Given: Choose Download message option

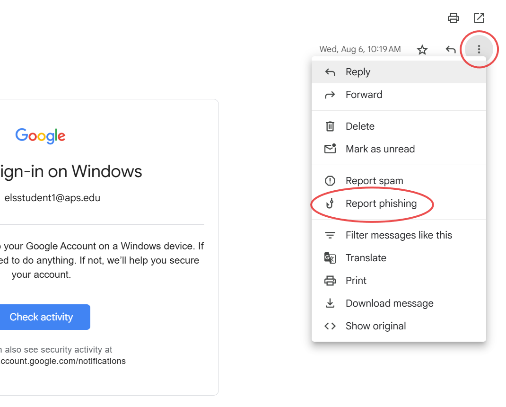Looking at the screenshot, I should (x=389, y=303).
